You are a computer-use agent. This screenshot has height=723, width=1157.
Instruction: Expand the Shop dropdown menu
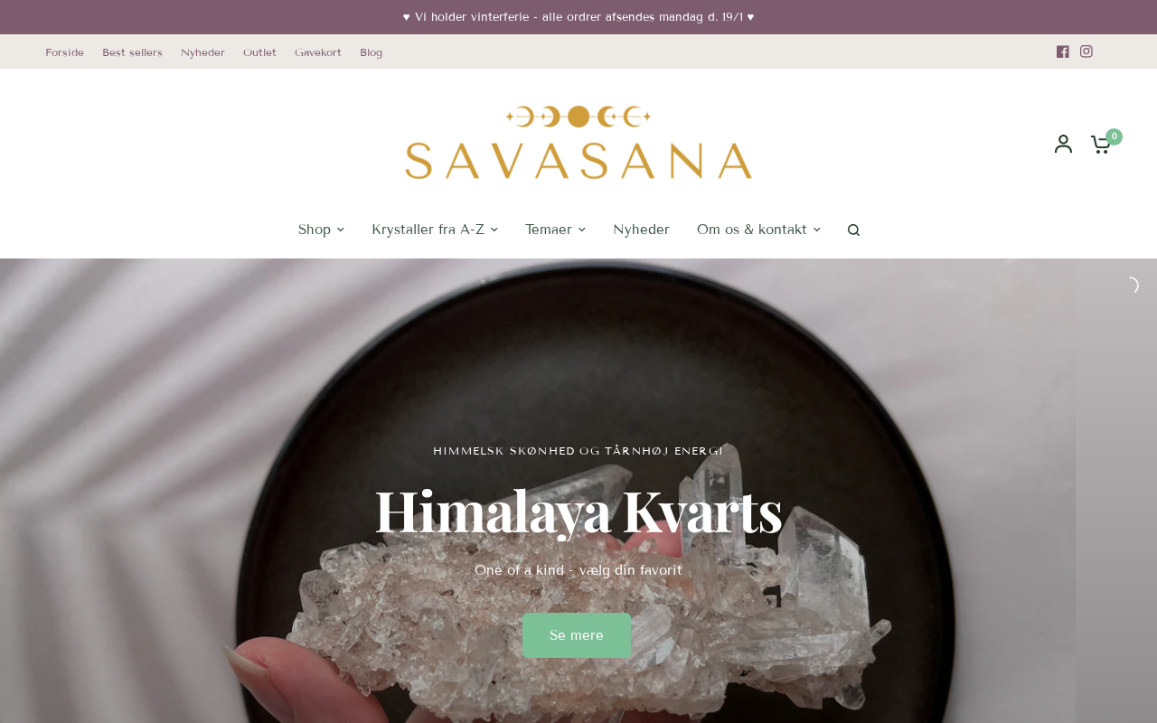pyautogui.click(x=321, y=230)
